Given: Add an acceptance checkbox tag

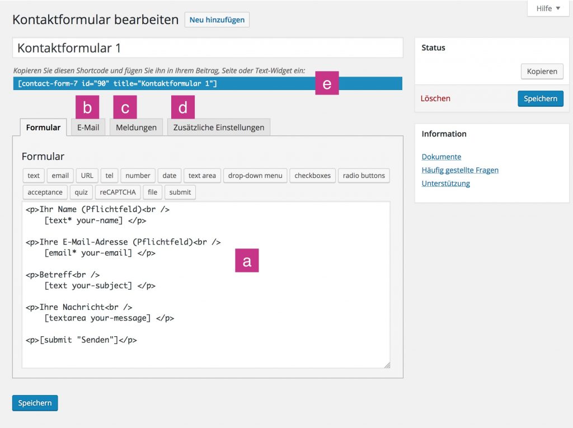Looking at the screenshot, I should coord(45,192).
